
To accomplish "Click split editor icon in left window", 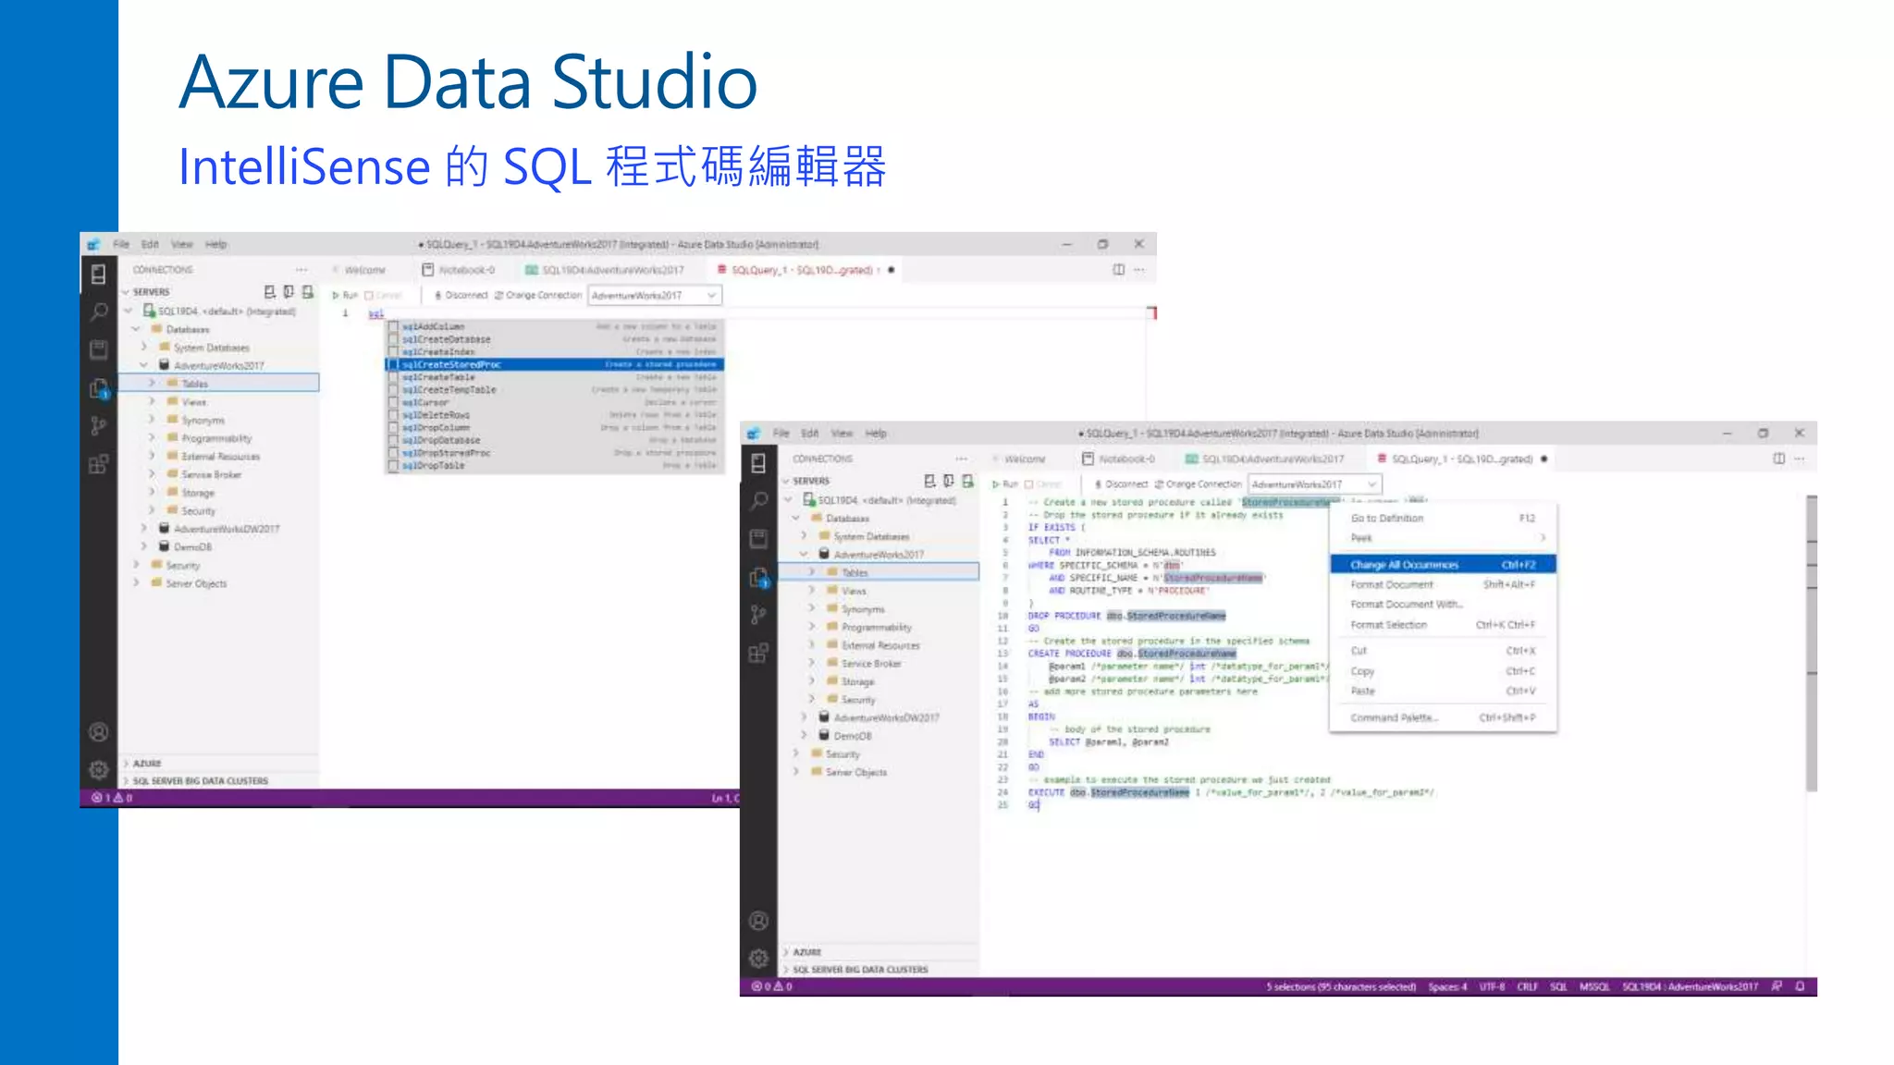I will pos(1119,270).
